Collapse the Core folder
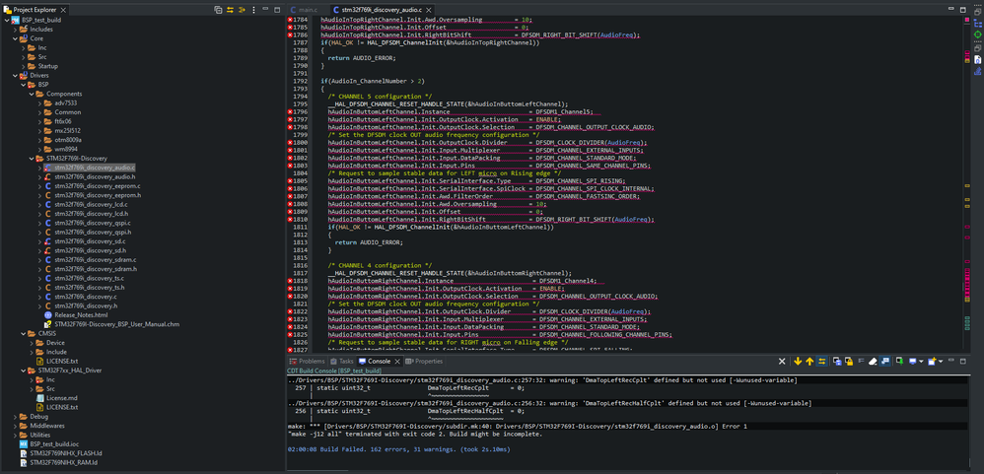Image resolution: width=984 pixels, height=474 pixels. point(15,38)
